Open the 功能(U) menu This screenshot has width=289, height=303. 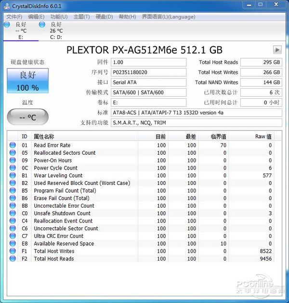[59, 17]
